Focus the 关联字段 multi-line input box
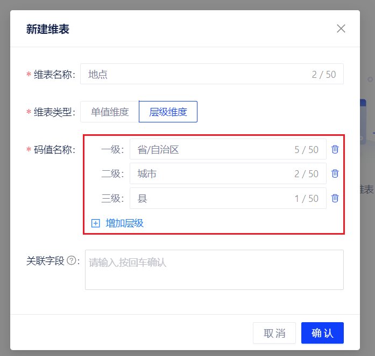The height and width of the screenshot is (356, 375). pyautogui.click(x=214, y=270)
